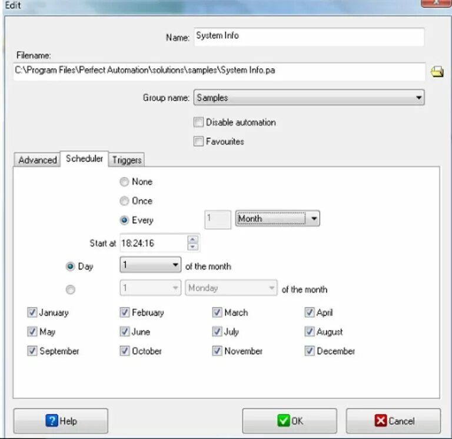
Task: Click the Cancel button
Action: pos(394,421)
